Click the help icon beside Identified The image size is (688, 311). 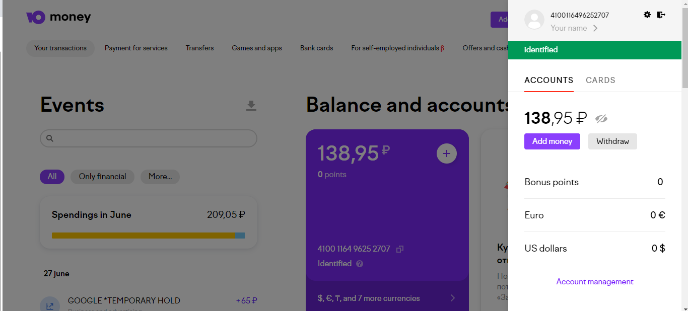[x=360, y=264]
